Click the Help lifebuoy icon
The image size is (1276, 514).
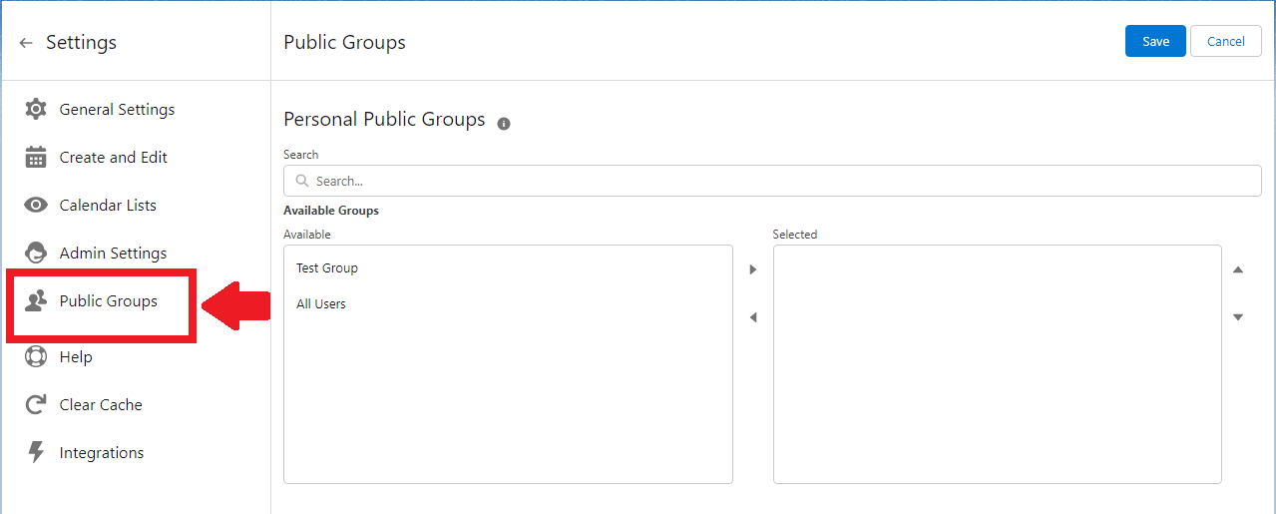click(36, 356)
